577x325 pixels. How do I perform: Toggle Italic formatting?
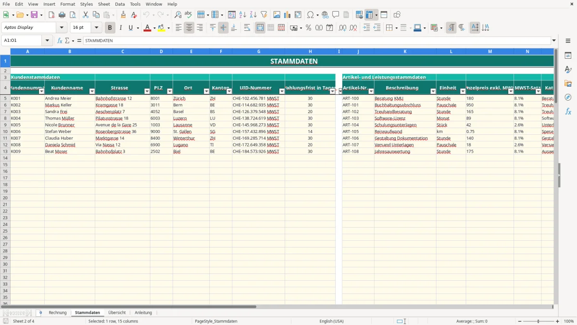(x=121, y=28)
